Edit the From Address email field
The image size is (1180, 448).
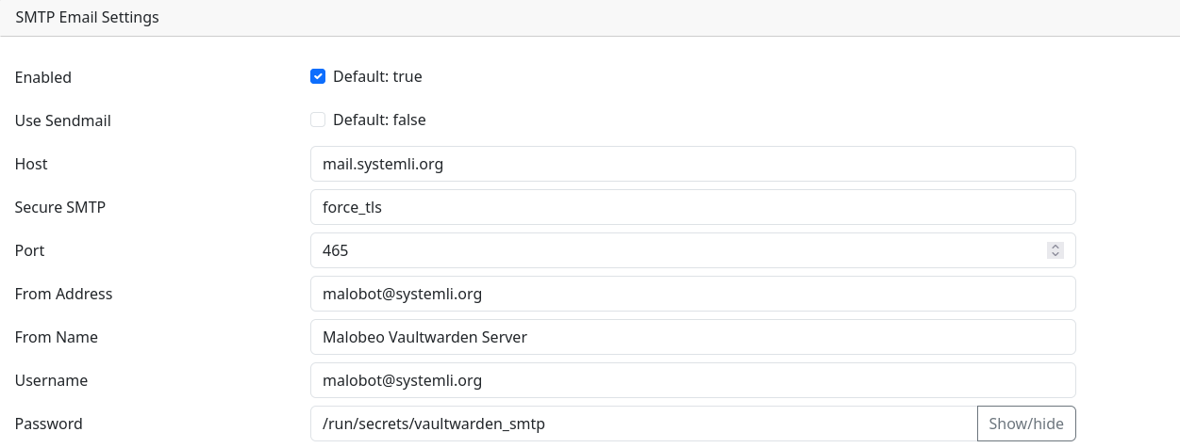pyautogui.click(x=692, y=294)
